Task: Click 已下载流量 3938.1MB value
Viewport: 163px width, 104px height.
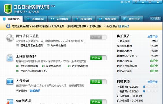Action: coord(138,96)
